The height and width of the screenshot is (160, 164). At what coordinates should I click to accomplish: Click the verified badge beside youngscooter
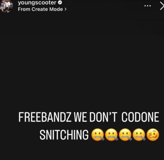pyautogui.click(x=60, y=3)
